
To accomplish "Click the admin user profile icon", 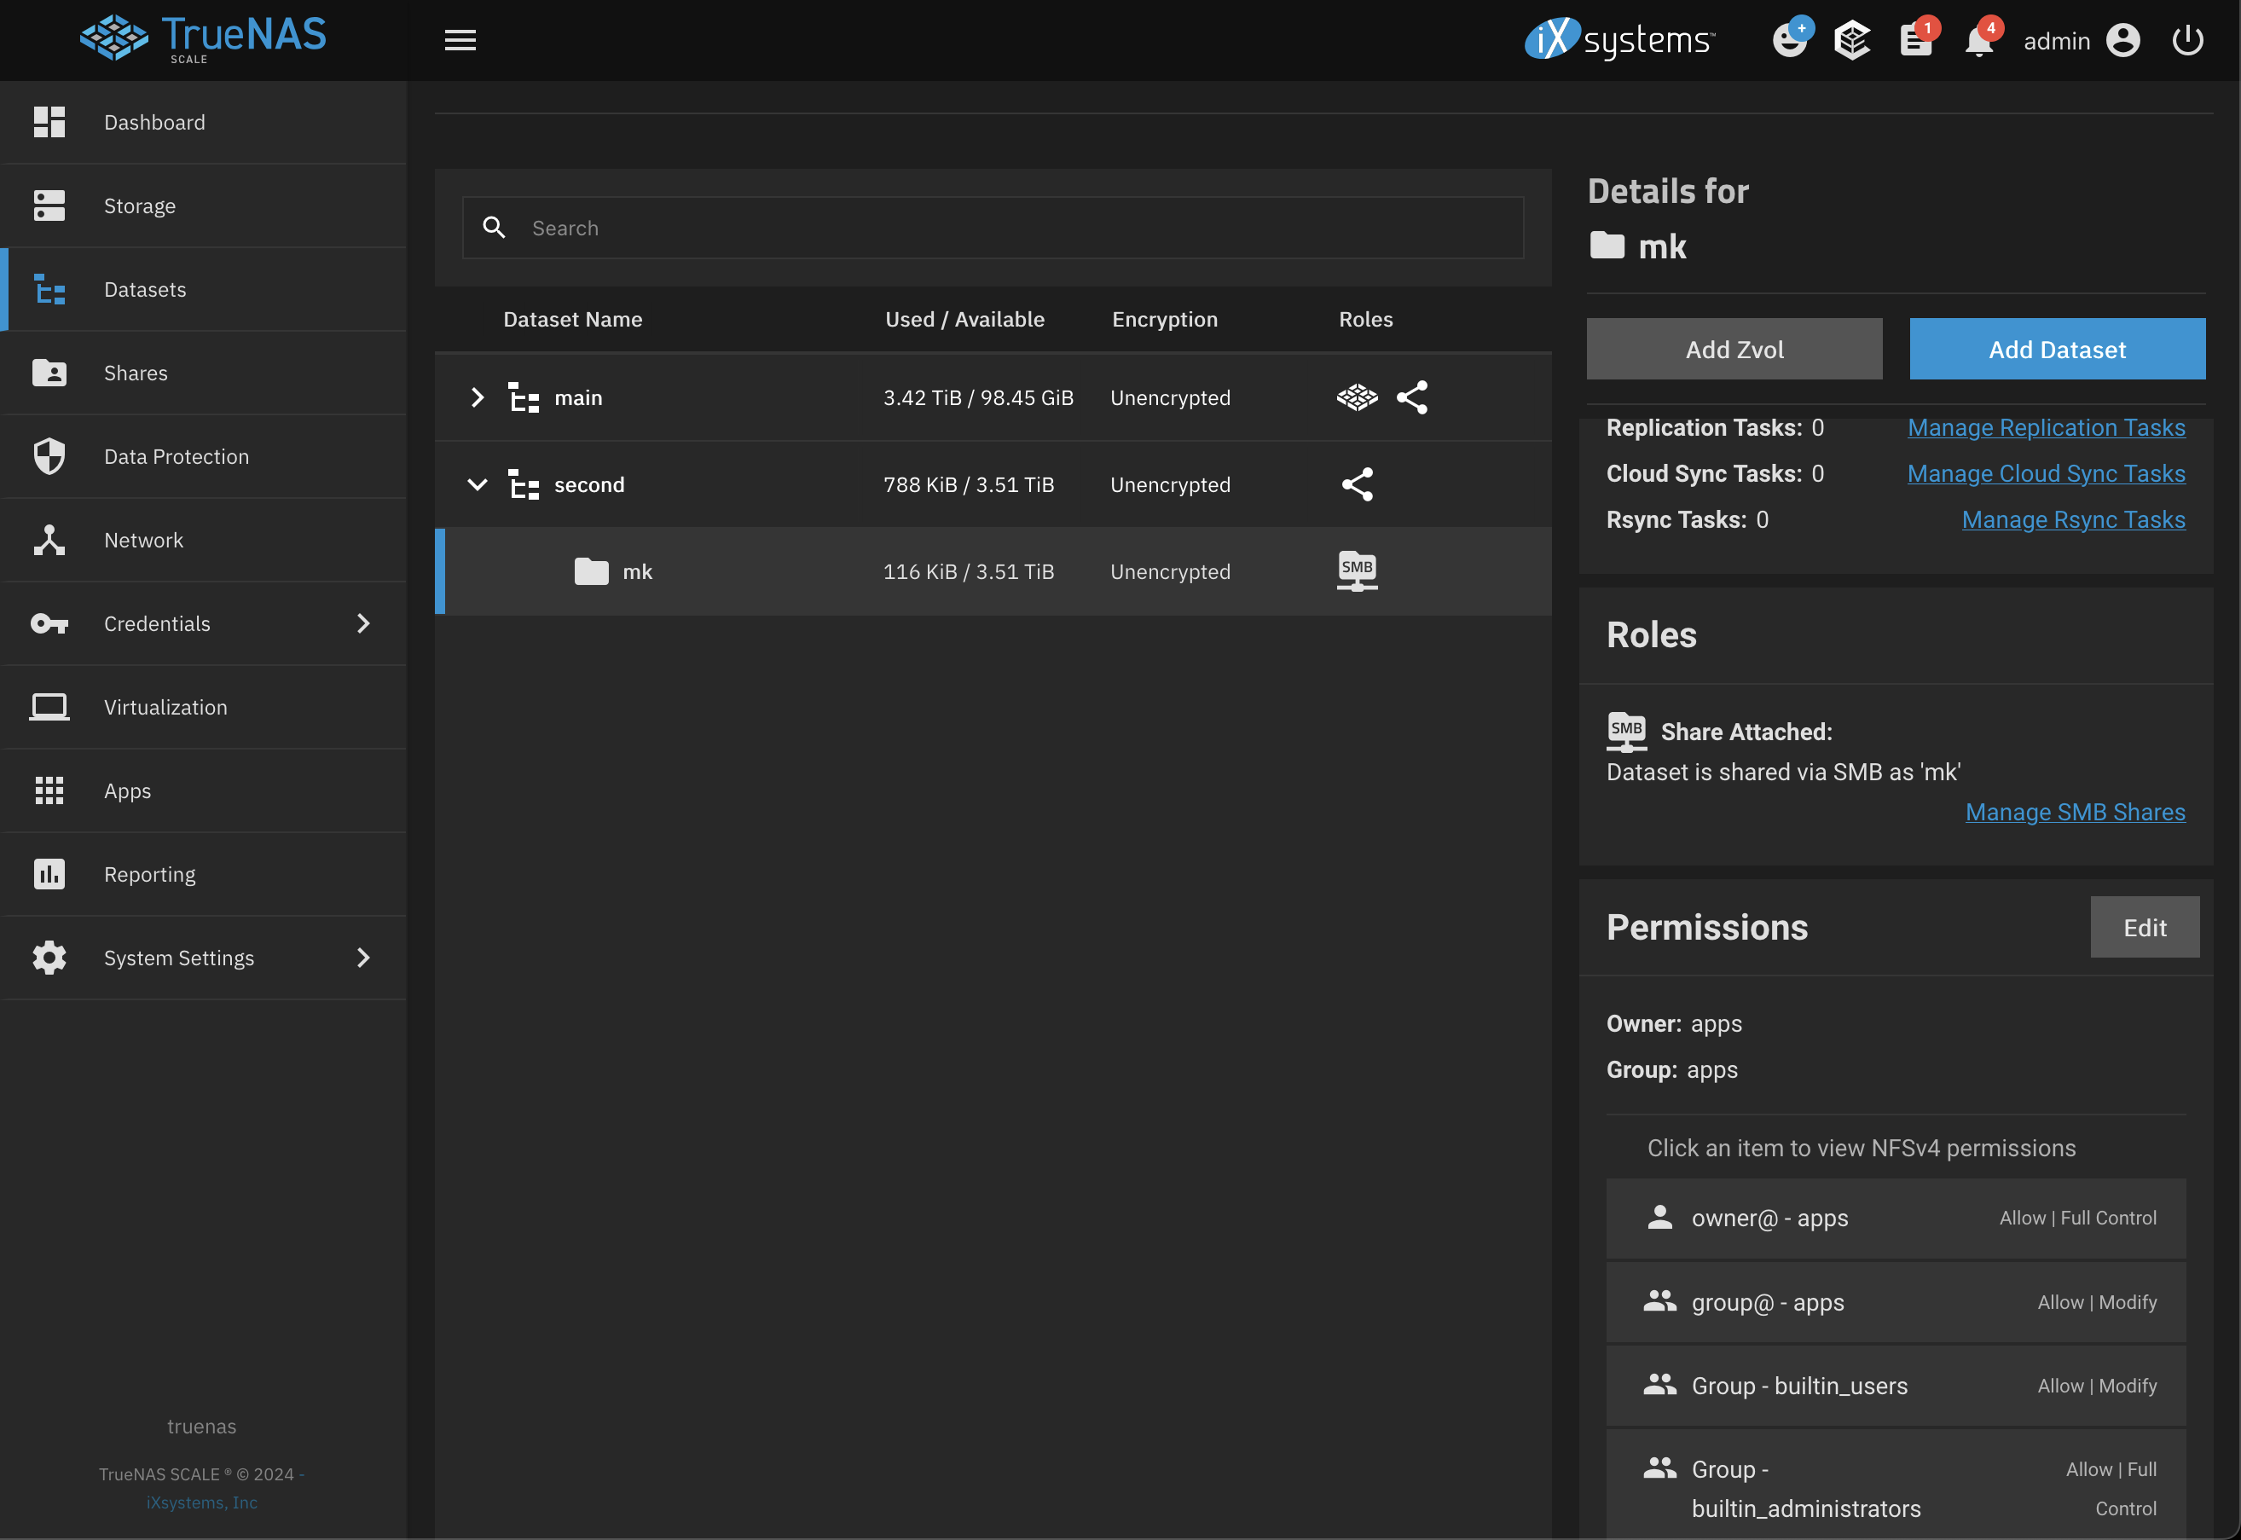I will (2123, 38).
